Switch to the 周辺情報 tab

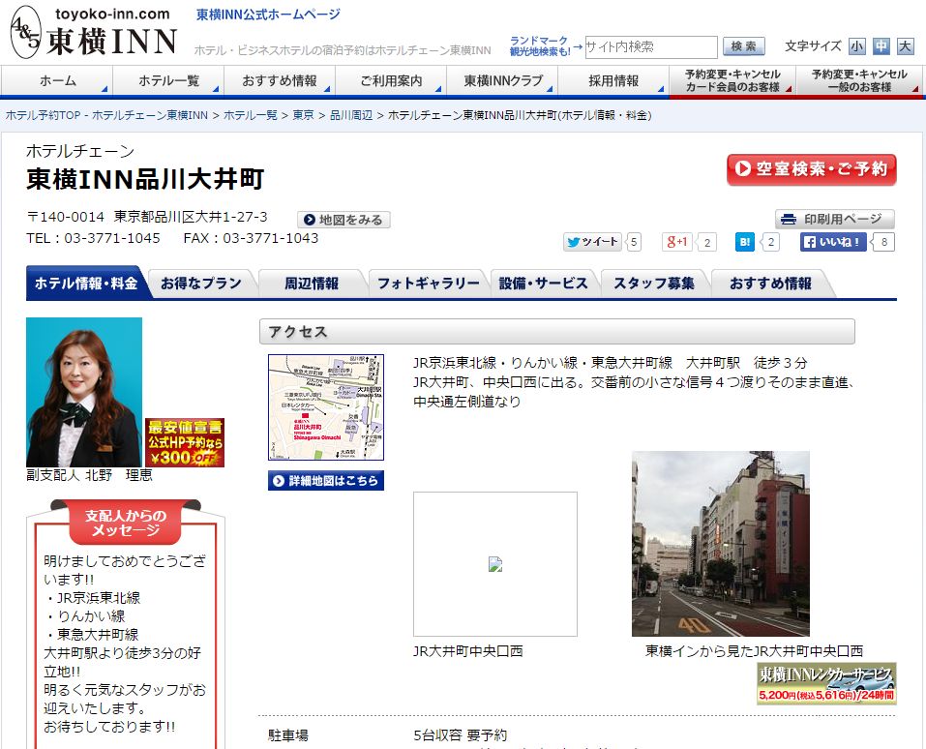[312, 284]
